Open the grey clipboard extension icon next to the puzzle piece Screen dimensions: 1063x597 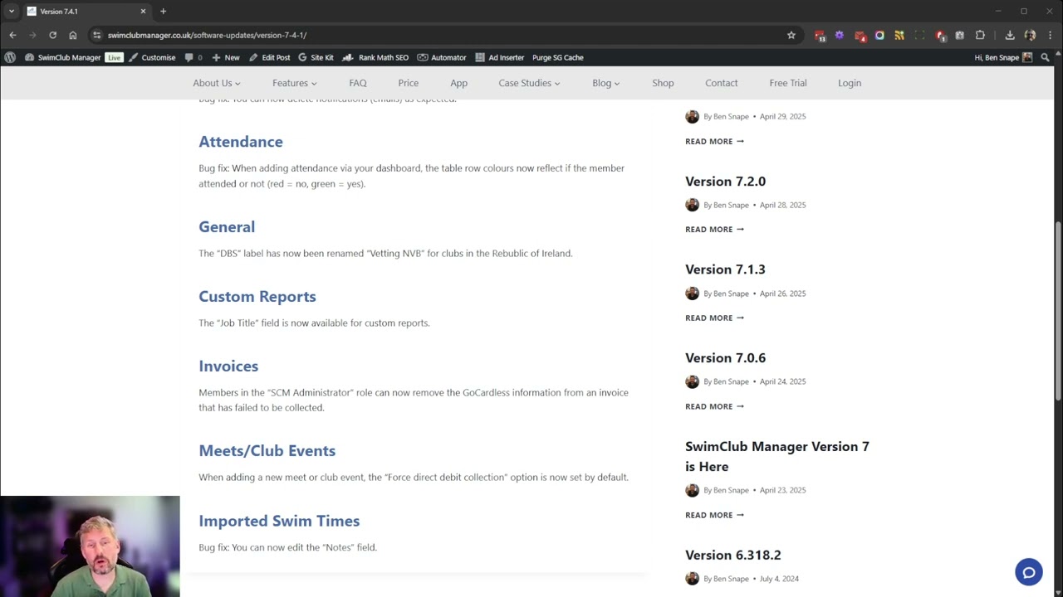tap(960, 35)
